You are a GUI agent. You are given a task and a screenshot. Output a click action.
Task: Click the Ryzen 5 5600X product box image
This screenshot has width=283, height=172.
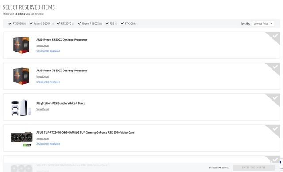point(21,45)
